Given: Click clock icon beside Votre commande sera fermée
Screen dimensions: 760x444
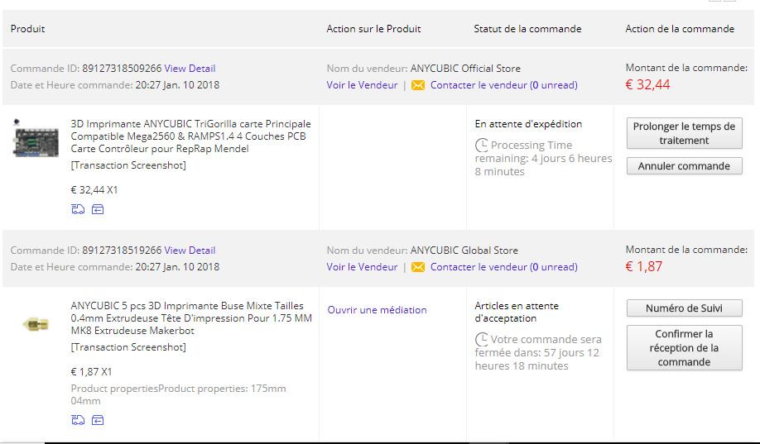Looking at the screenshot, I should [482, 339].
